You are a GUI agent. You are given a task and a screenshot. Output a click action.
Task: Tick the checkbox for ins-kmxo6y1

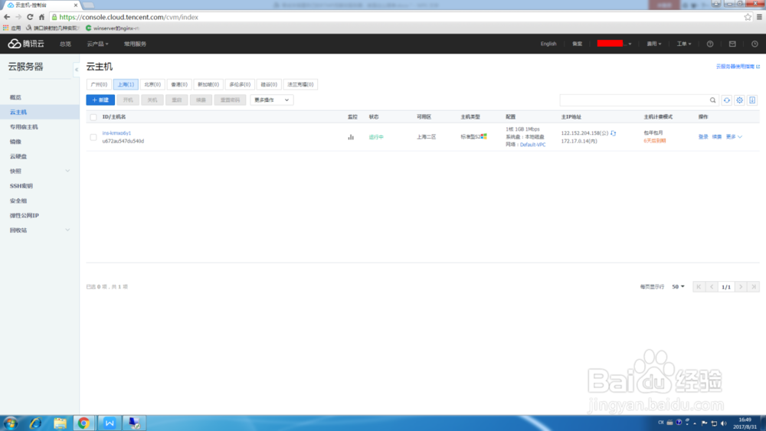[x=93, y=137]
